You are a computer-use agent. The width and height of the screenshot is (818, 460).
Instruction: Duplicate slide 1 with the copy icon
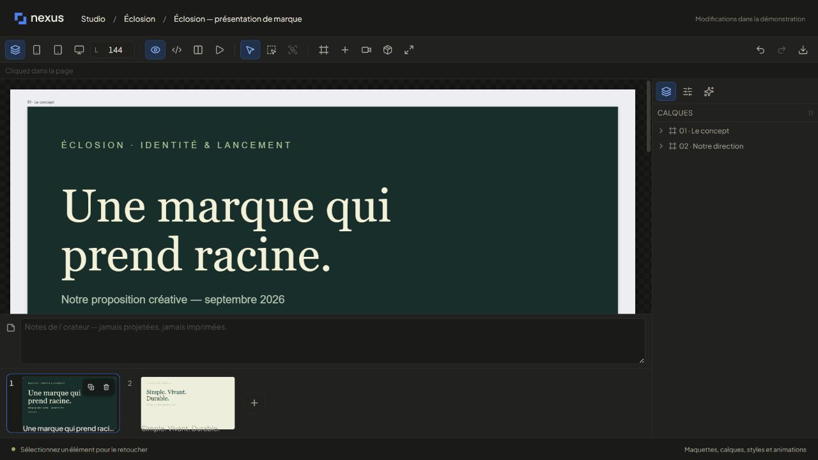click(x=91, y=387)
